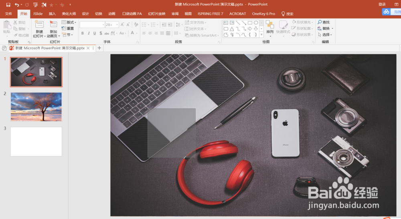This screenshot has height=219, width=401.
Task: Decrease list indent level icon
Action: point(164,25)
